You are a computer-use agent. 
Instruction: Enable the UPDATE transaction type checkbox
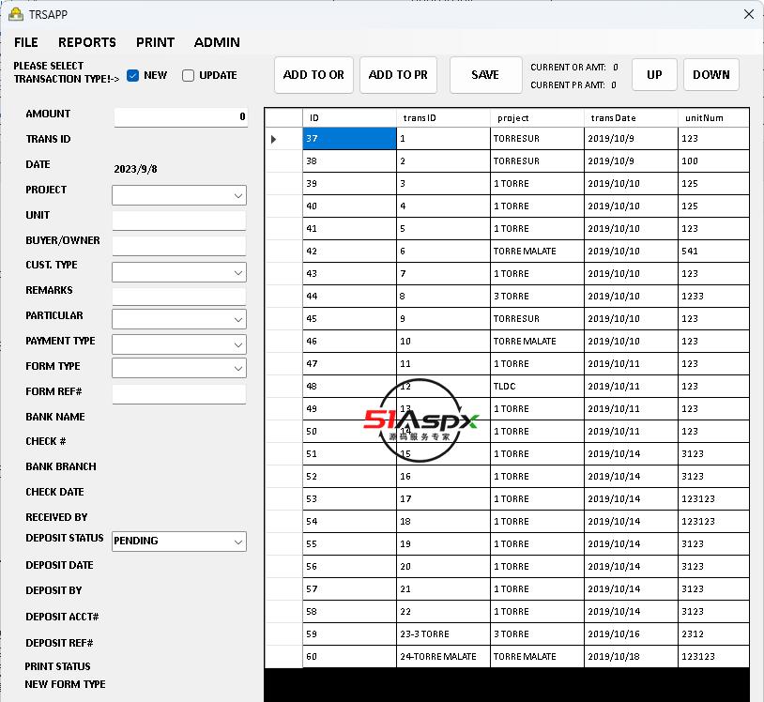188,75
